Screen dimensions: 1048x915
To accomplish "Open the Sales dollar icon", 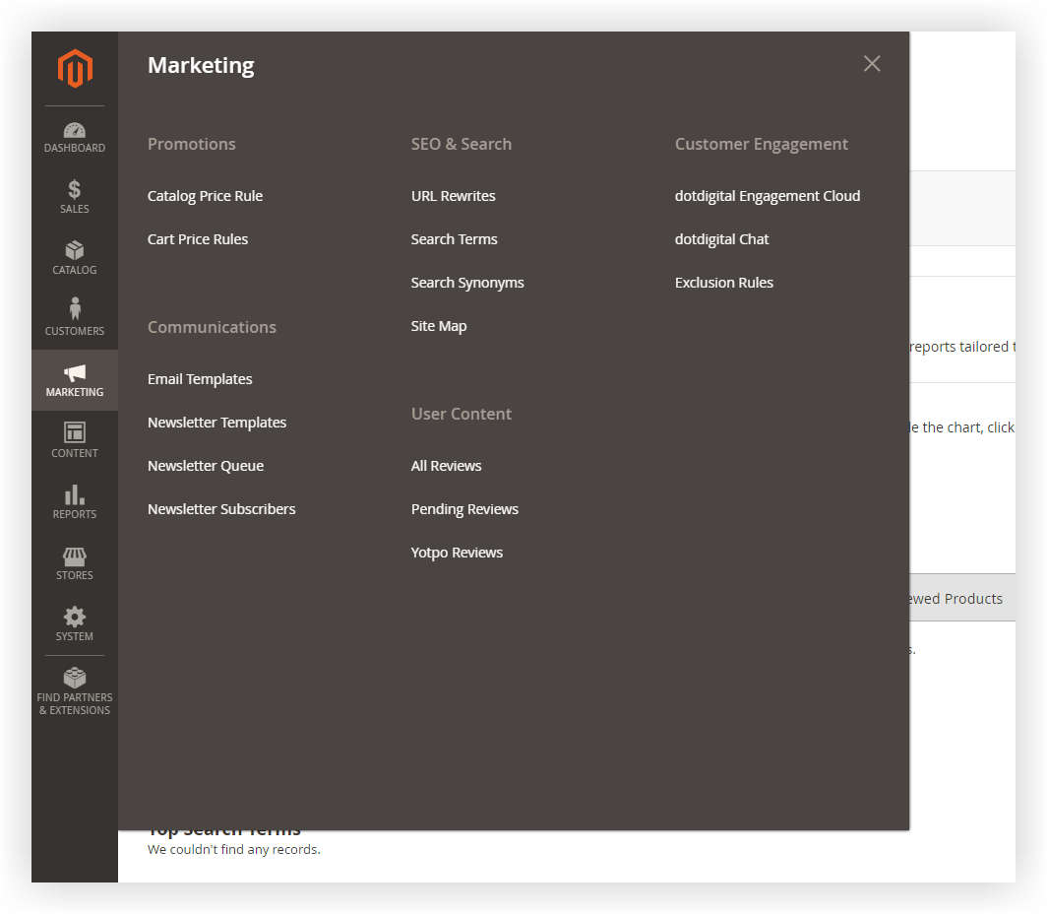I will tap(75, 190).
